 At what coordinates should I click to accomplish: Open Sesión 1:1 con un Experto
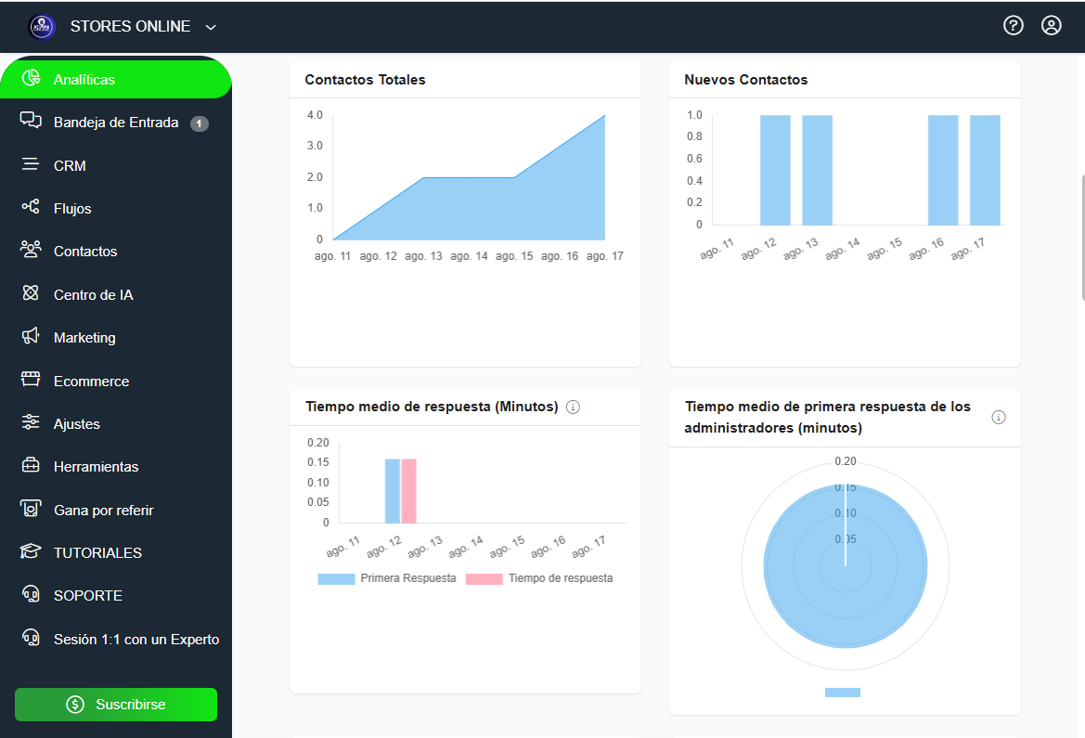tap(136, 639)
